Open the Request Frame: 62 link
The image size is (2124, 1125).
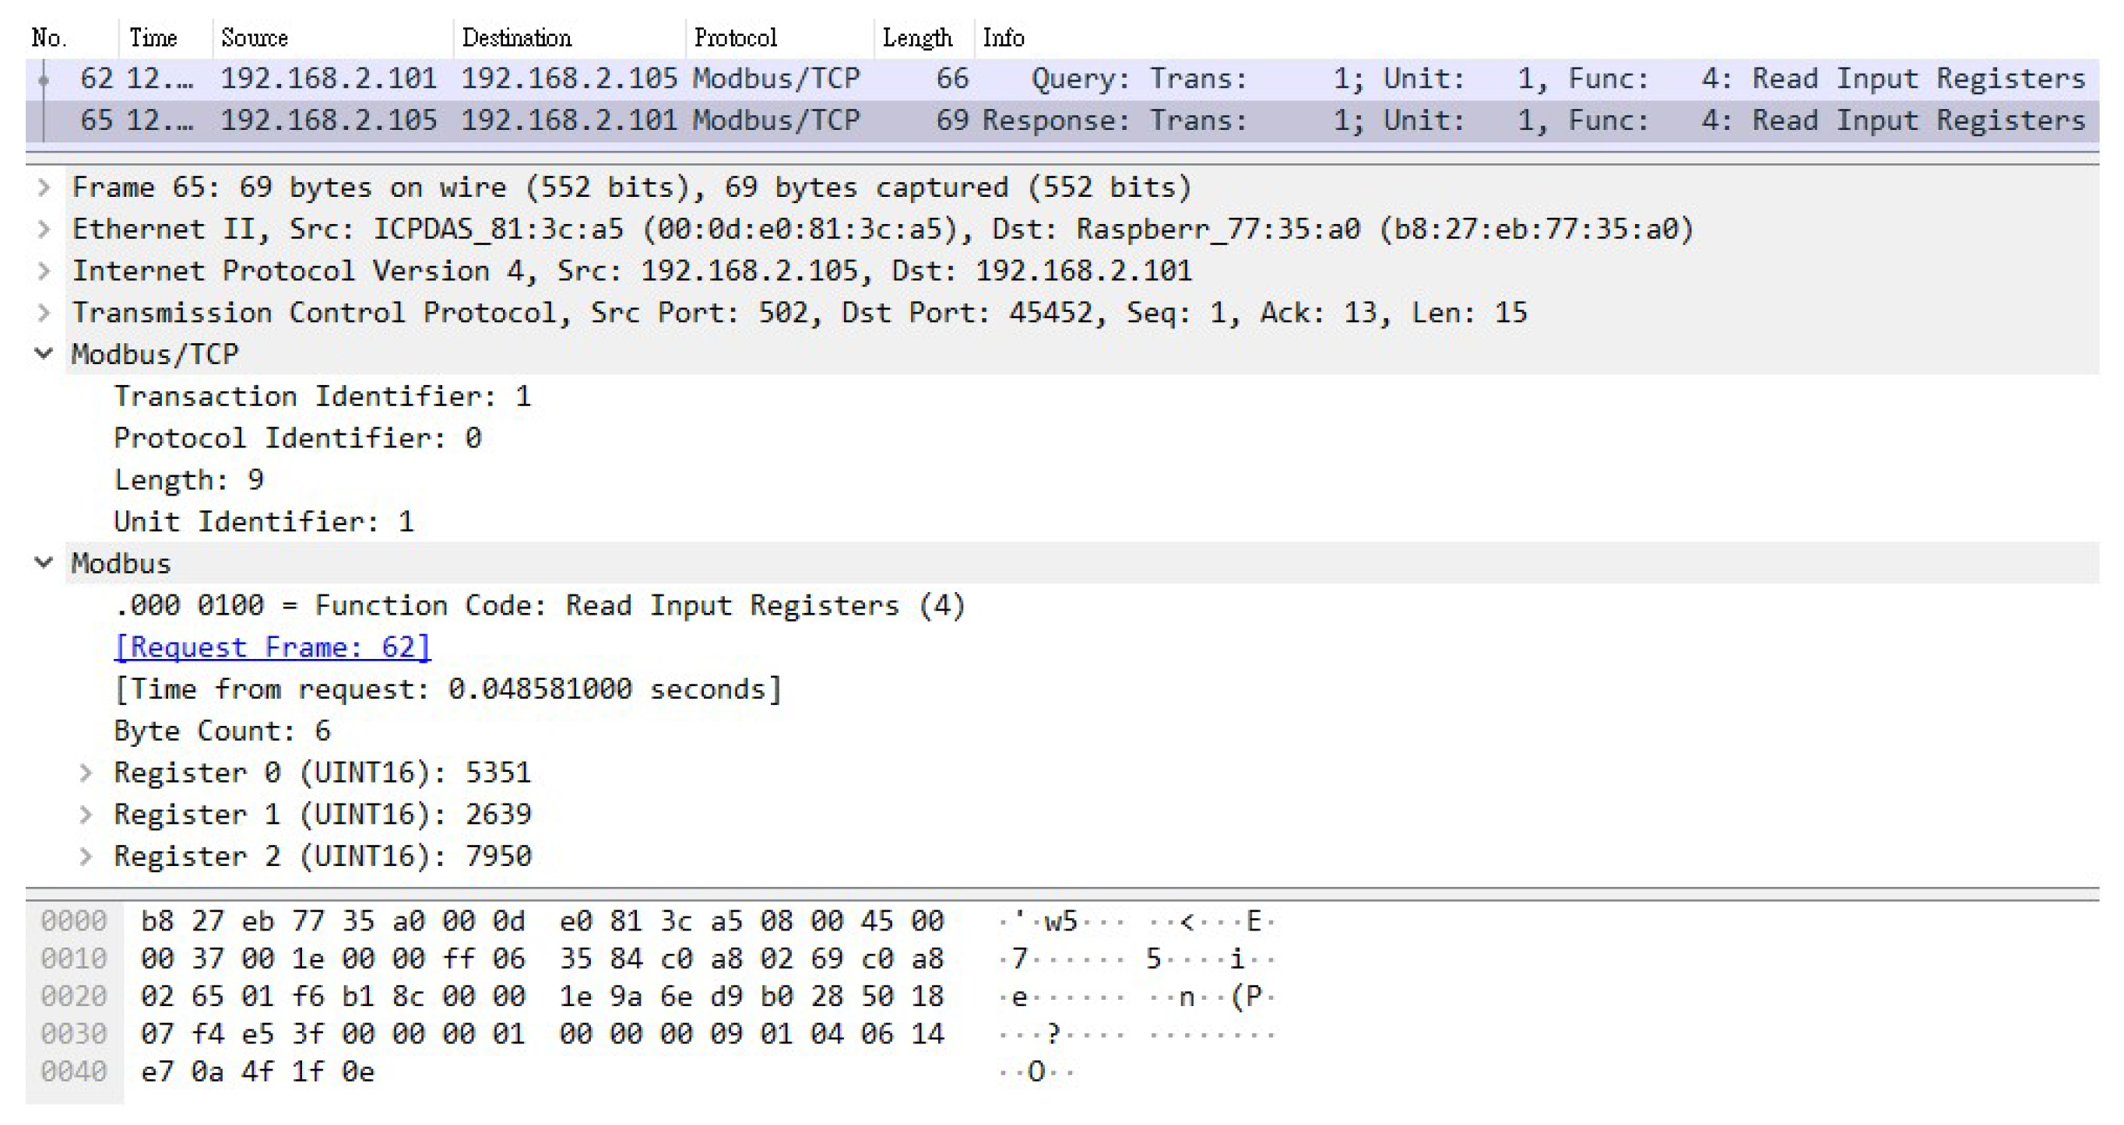point(272,648)
